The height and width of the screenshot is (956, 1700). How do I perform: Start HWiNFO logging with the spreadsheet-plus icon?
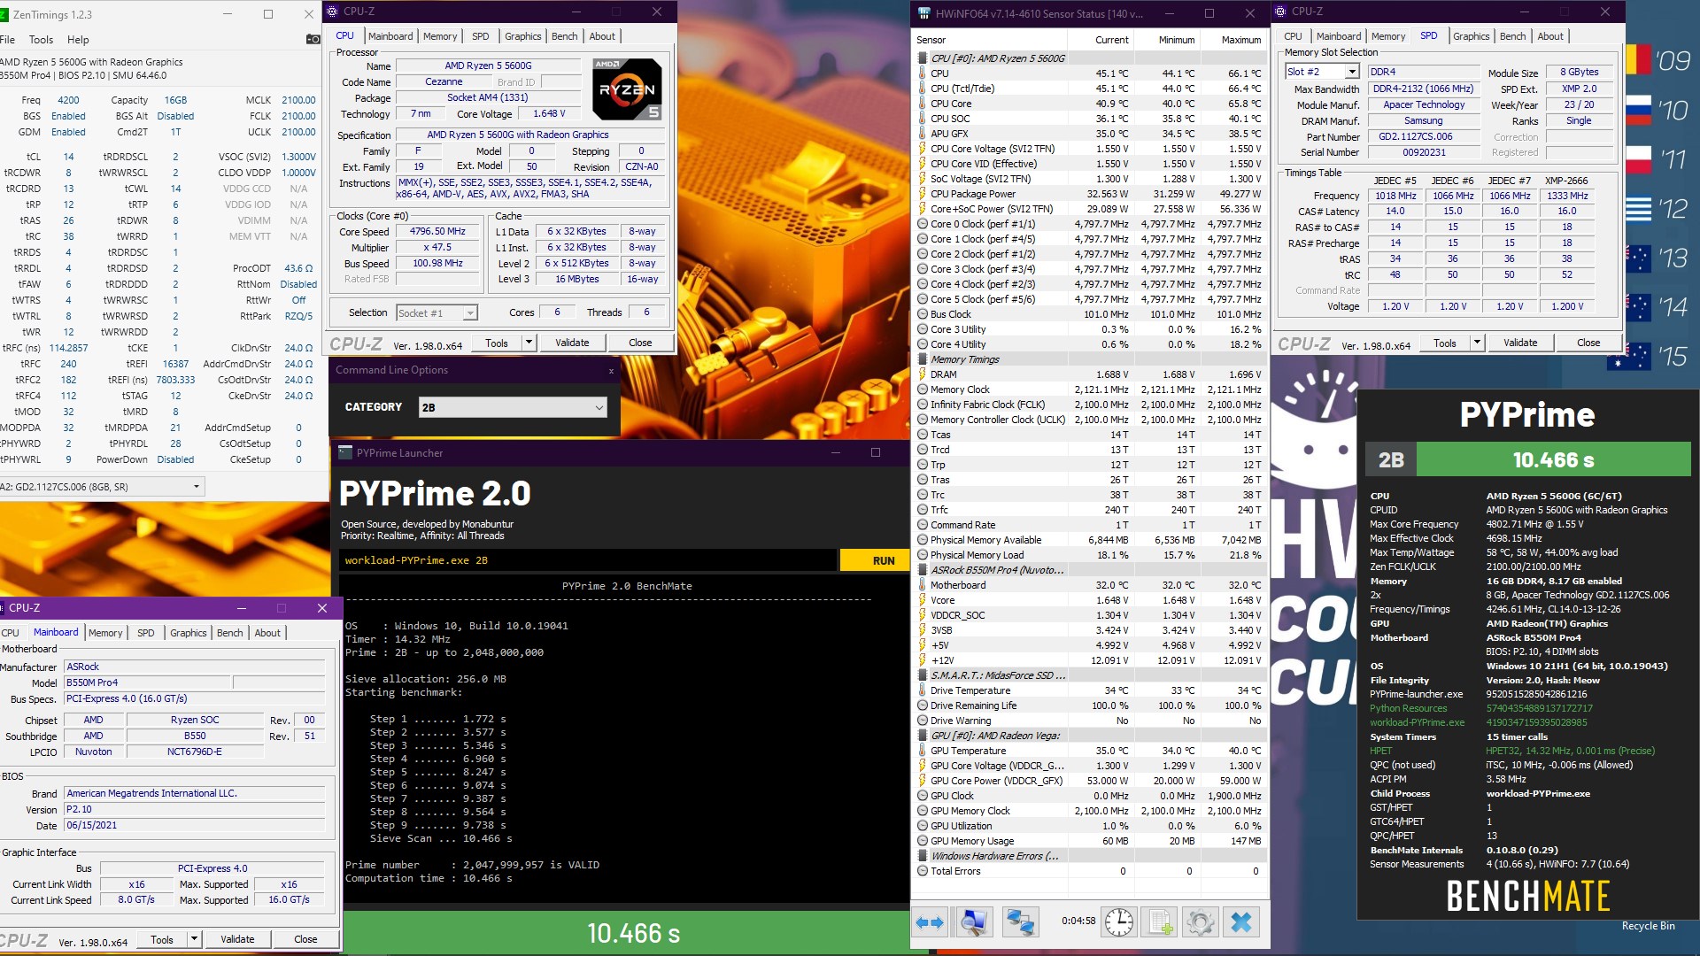[x=1160, y=922]
